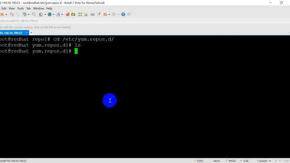290x163 pixels.
Task: Click the 99x20 terminal size indicator
Action: (232, 161)
